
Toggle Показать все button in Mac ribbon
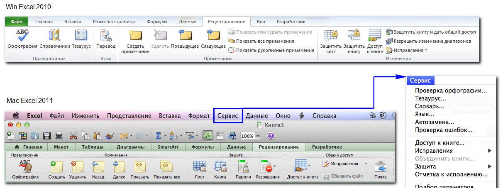point(167,169)
